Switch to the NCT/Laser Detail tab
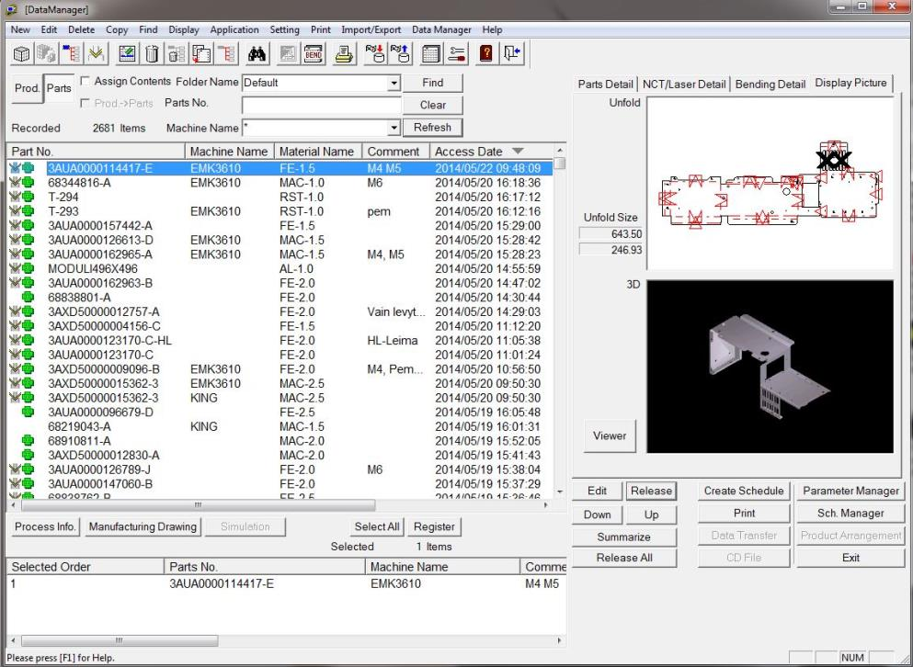 click(x=684, y=84)
